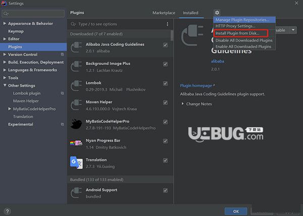Select Plugins in settings tree
Viewport: 303px width, 216px height.
coord(33,47)
